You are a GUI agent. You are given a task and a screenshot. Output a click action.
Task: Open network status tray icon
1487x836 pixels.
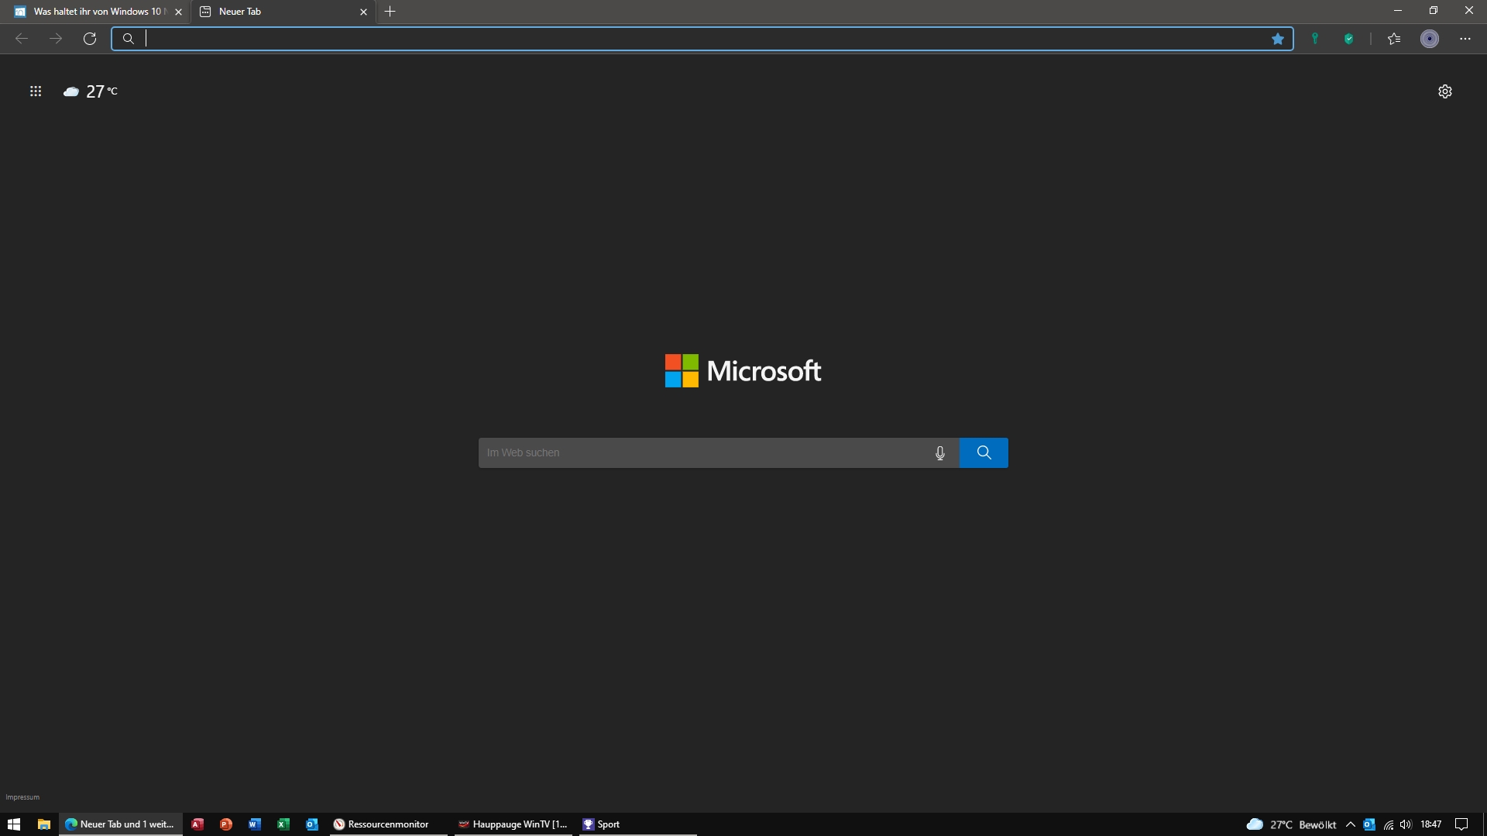click(1389, 824)
